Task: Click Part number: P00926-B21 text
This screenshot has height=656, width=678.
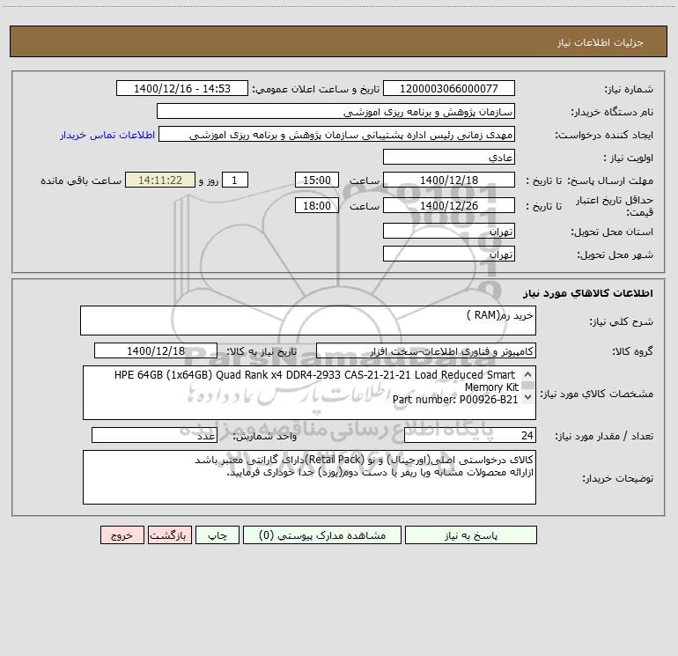Action: click(x=455, y=400)
